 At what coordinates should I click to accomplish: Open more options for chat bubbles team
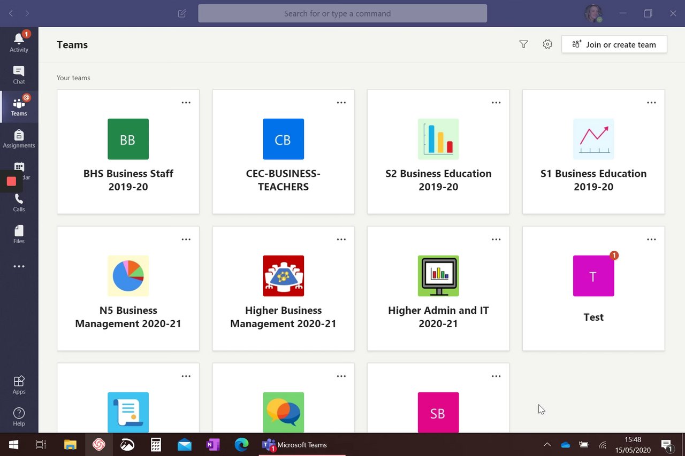341,376
